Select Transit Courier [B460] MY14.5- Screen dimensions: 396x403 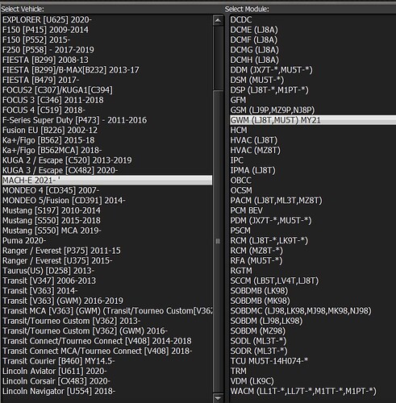[x=59, y=361]
